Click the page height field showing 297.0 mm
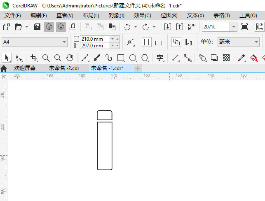This screenshot has height=201, width=265. click(x=95, y=46)
